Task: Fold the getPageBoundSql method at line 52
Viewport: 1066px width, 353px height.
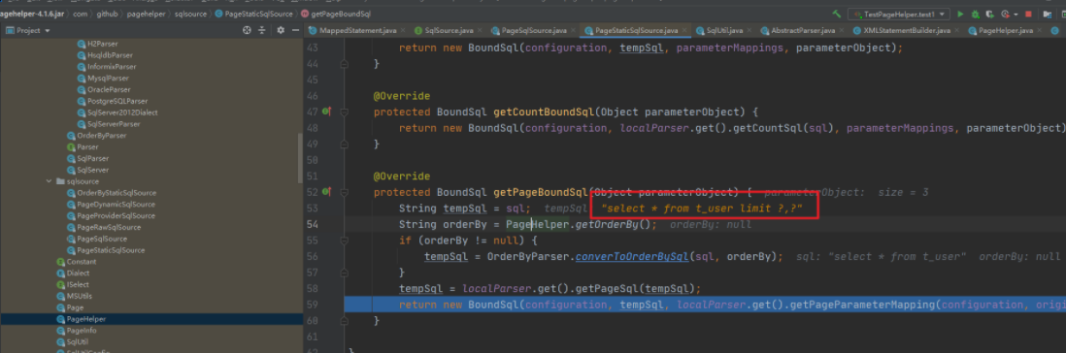Action: click(x=344, y=192)
